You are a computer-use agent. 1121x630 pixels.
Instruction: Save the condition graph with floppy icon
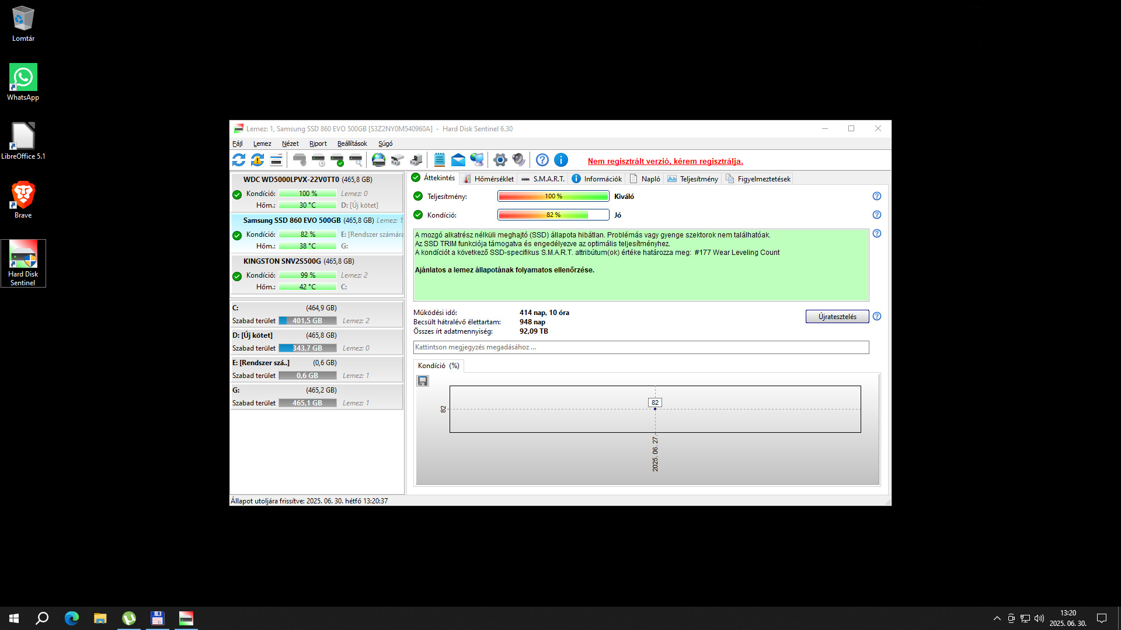[x=423, y=381]
